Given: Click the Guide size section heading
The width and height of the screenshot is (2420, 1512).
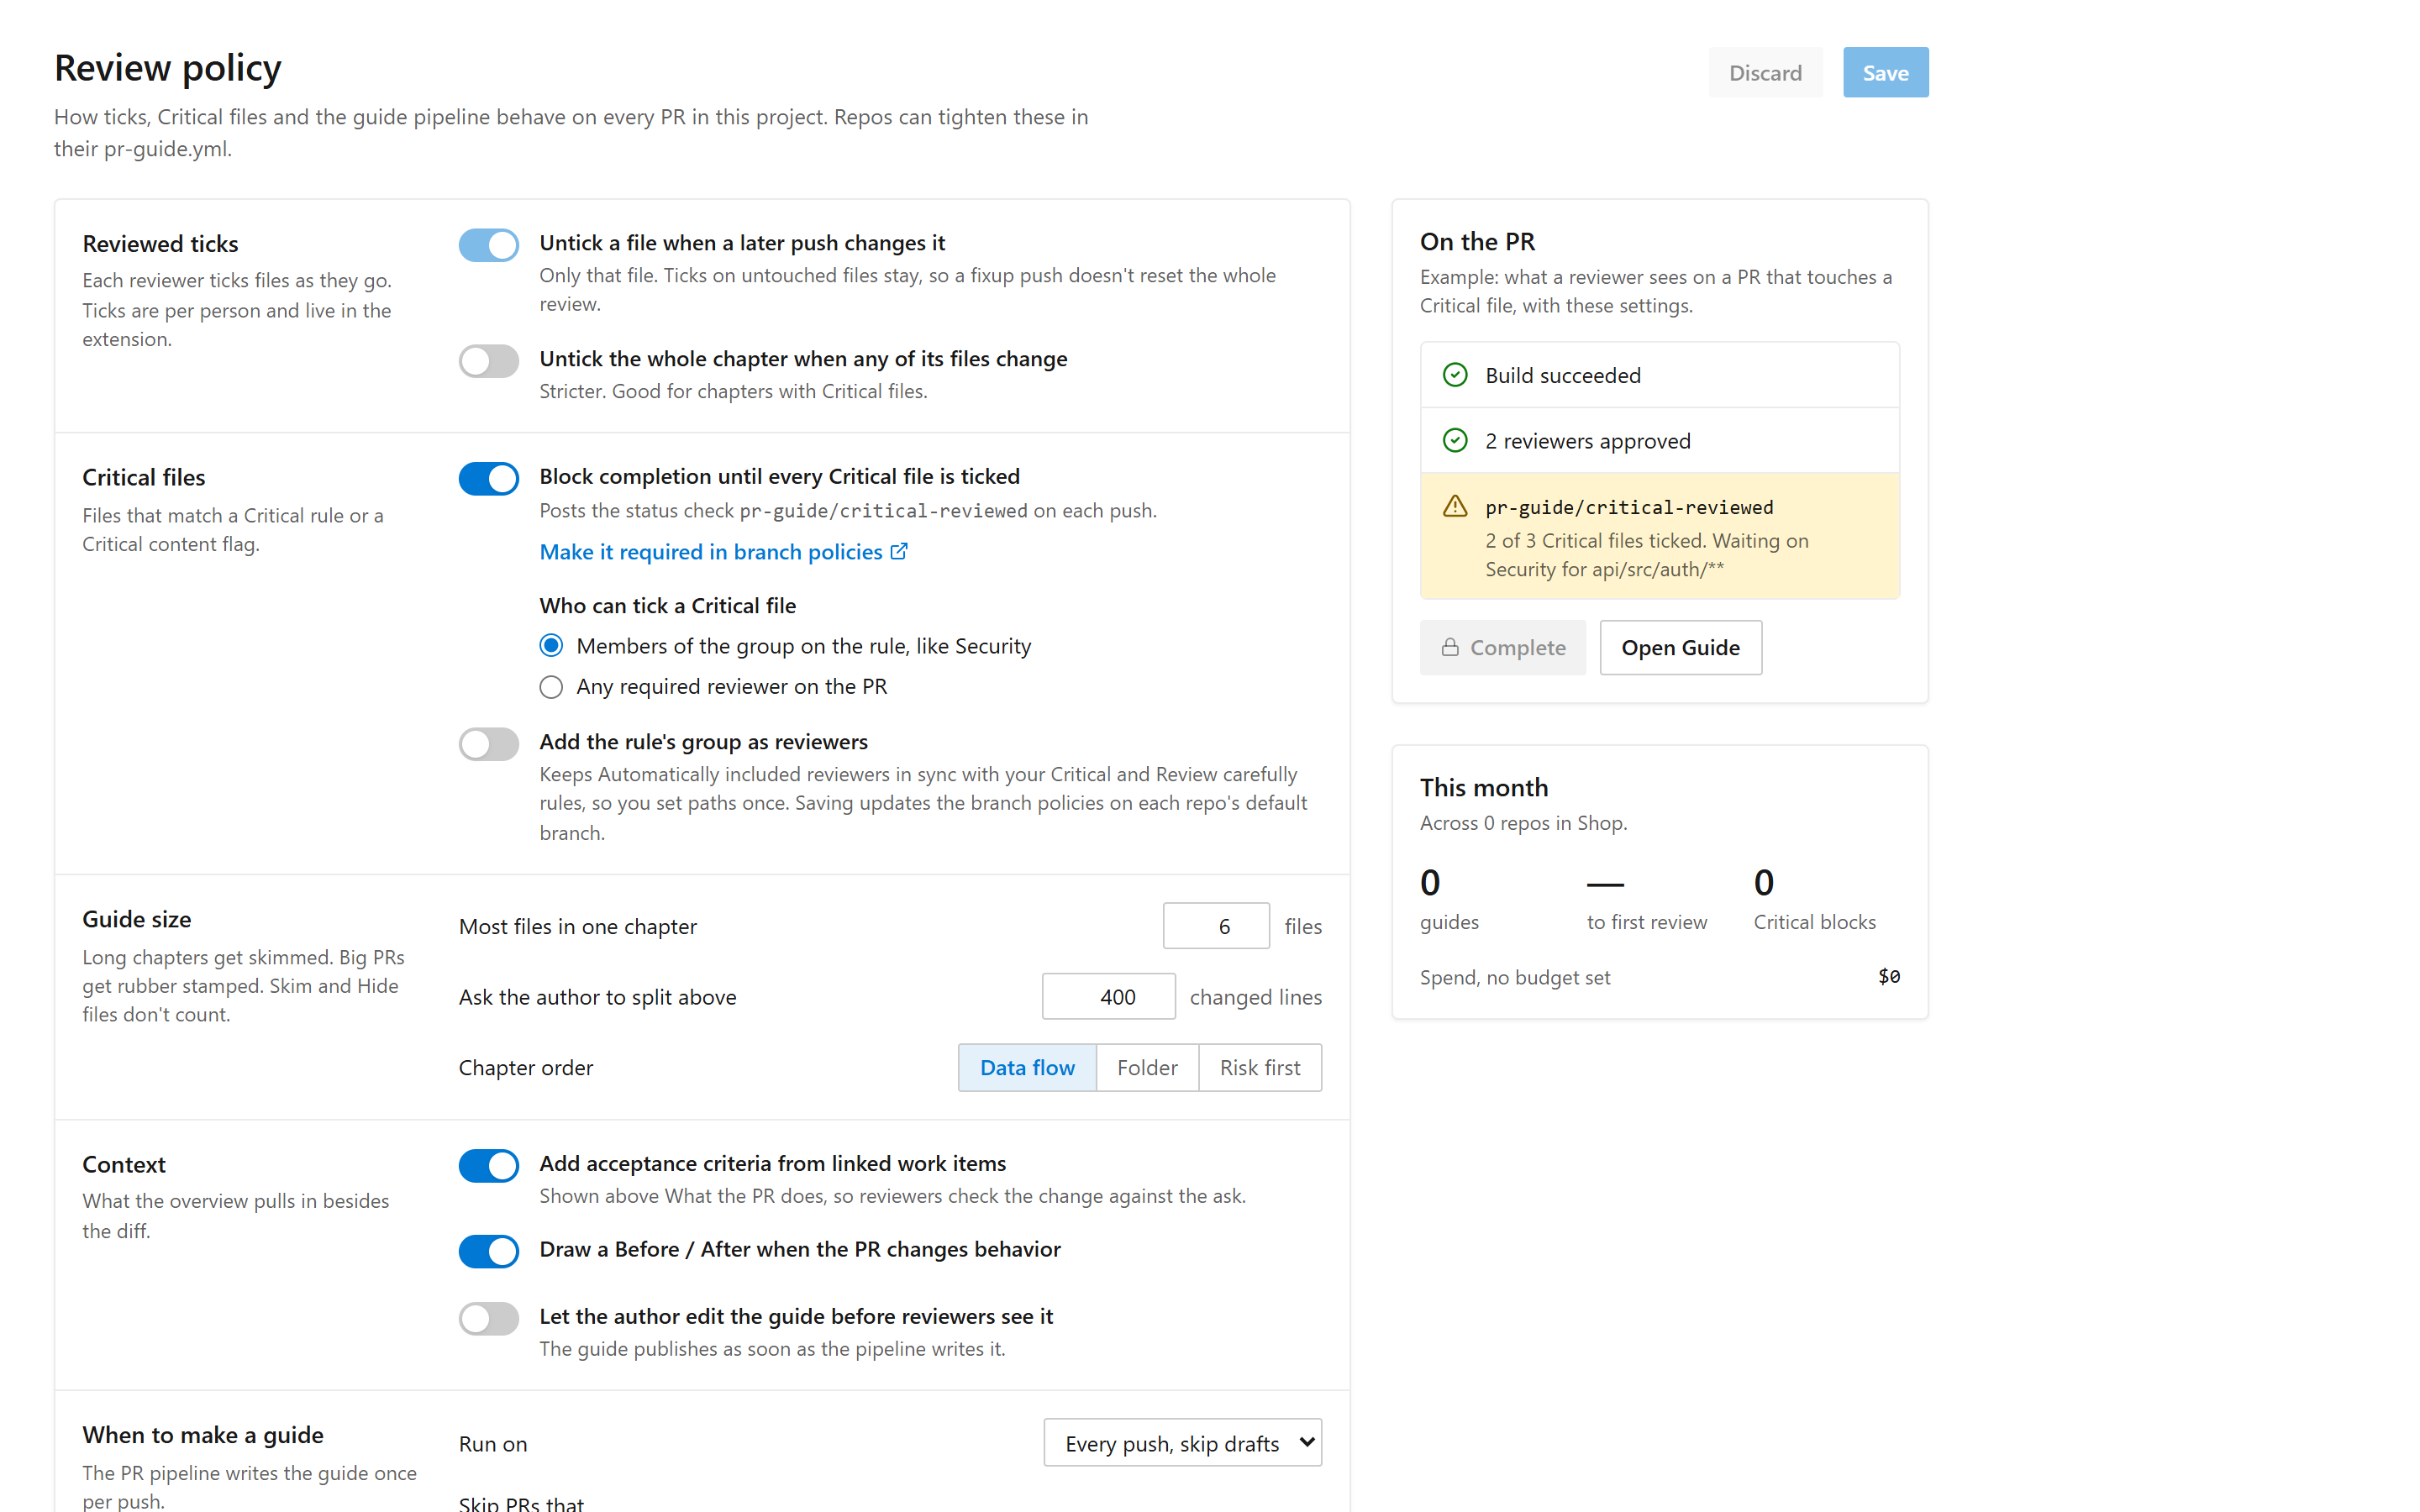Looking at the screenshot, I should (137, 919).
